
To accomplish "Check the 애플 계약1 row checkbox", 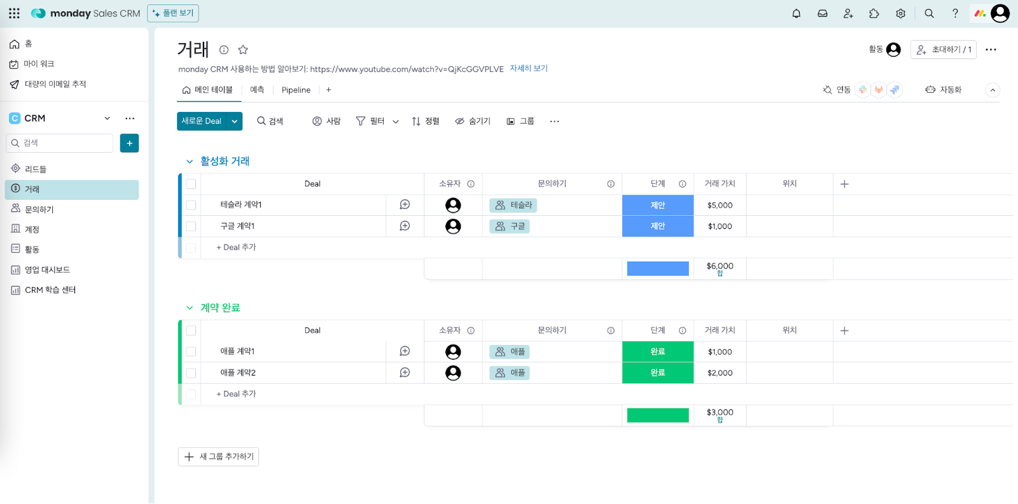I will 191,351.
